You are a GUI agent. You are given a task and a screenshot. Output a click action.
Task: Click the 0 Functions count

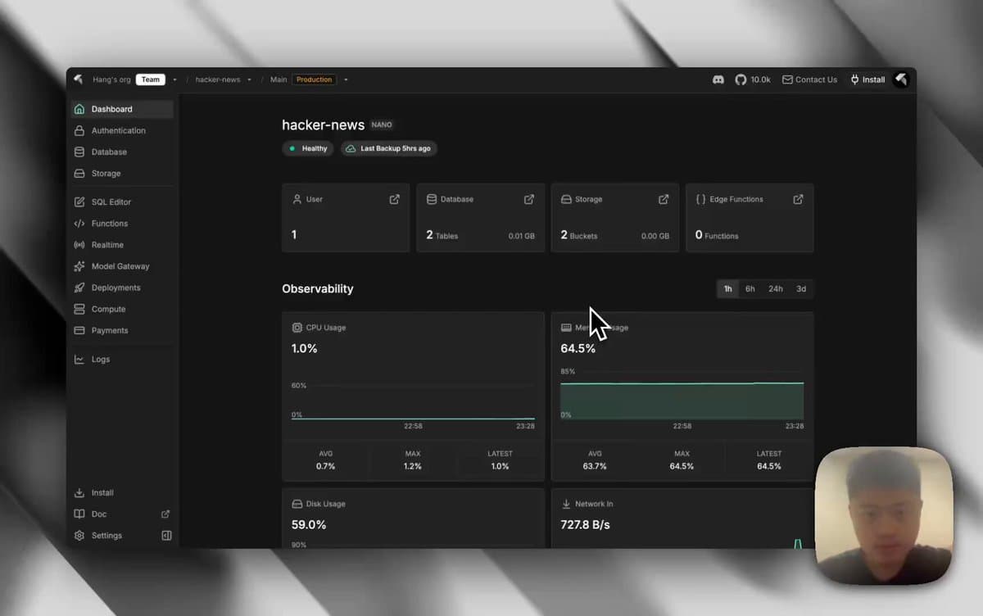[x=717, y=235]
